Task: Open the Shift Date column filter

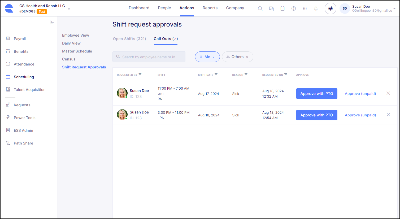Action: click(x=216, y=75)
